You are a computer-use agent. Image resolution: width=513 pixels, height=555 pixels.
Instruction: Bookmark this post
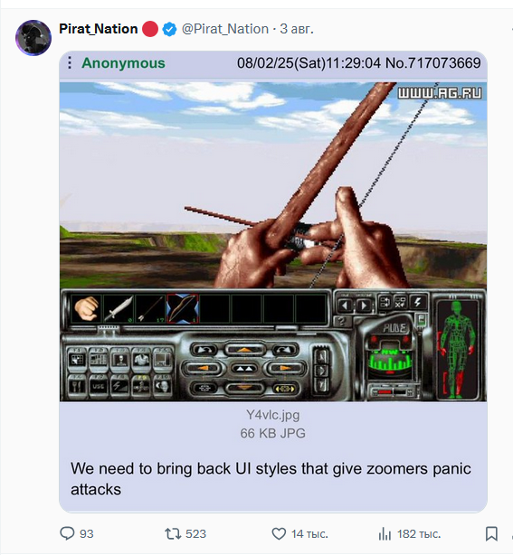491,533
